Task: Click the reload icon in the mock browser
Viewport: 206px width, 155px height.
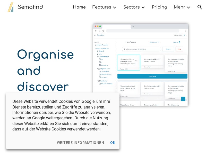Action: point(103,31)
